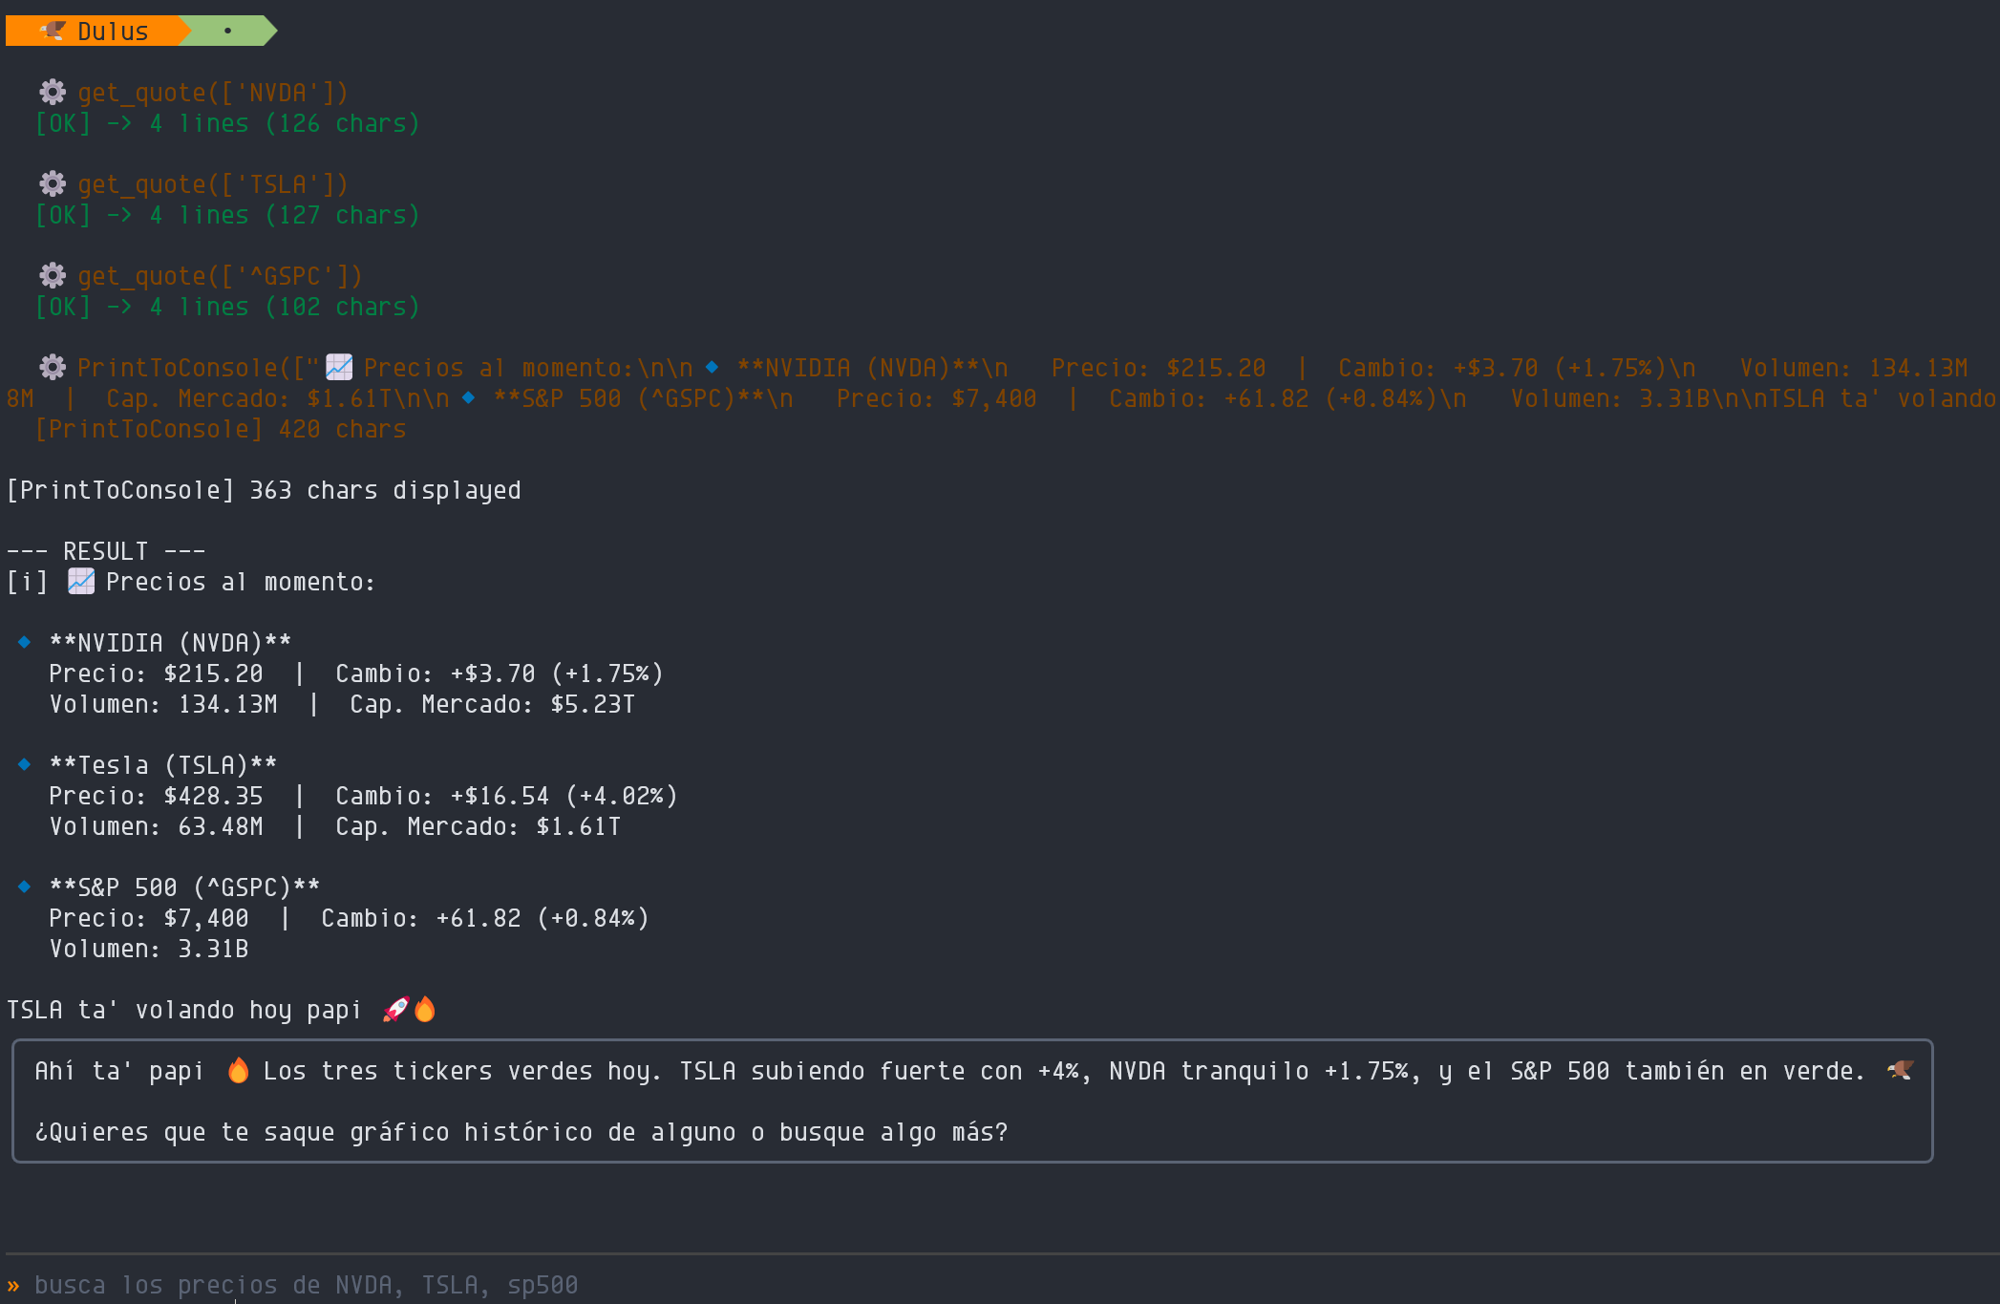Click the fire emoji after 'Ahí ta' papi'

tap(238, 1070)
